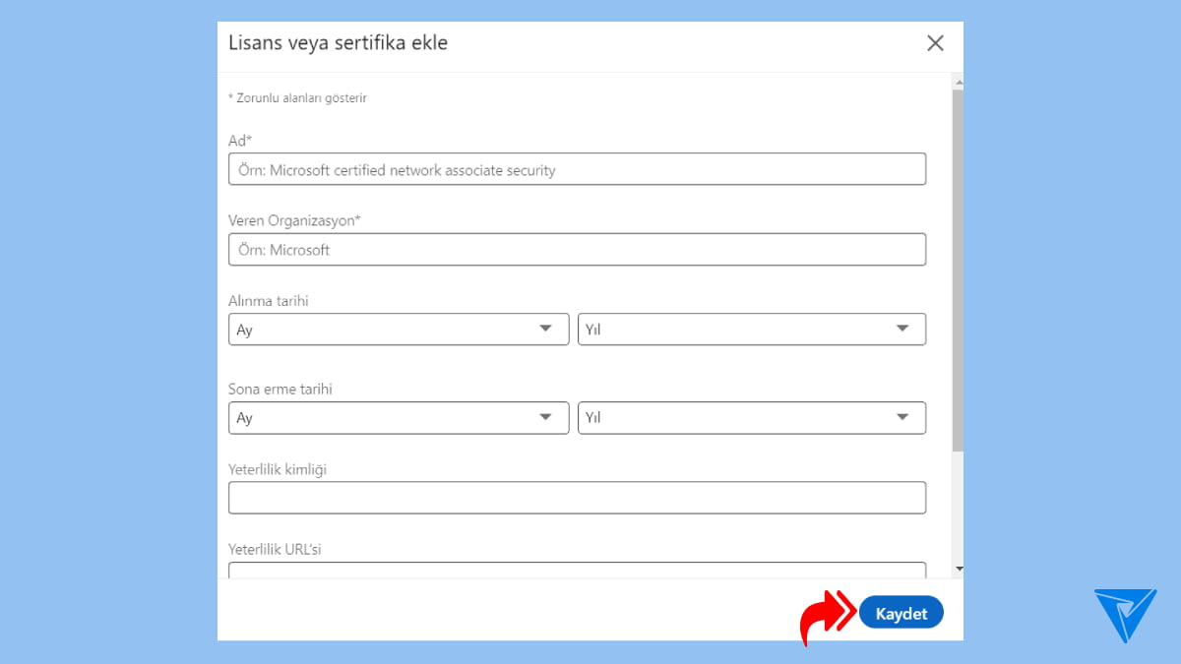Close the 'Lisans veya sertifika ekle' dialog
This screenshot has height=664, width=1181.
tap(935, 43)
